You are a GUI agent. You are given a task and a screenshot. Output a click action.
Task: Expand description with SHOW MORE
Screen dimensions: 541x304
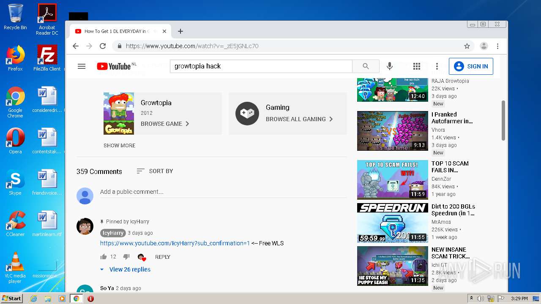pyautogui.click(x=120, y=145)
